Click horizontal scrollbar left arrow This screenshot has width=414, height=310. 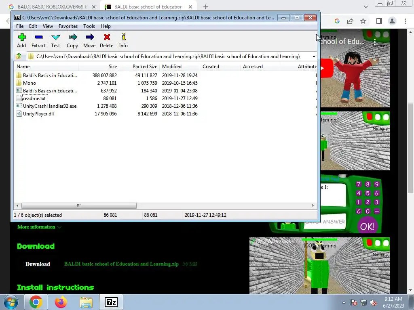tap(17, 205)
